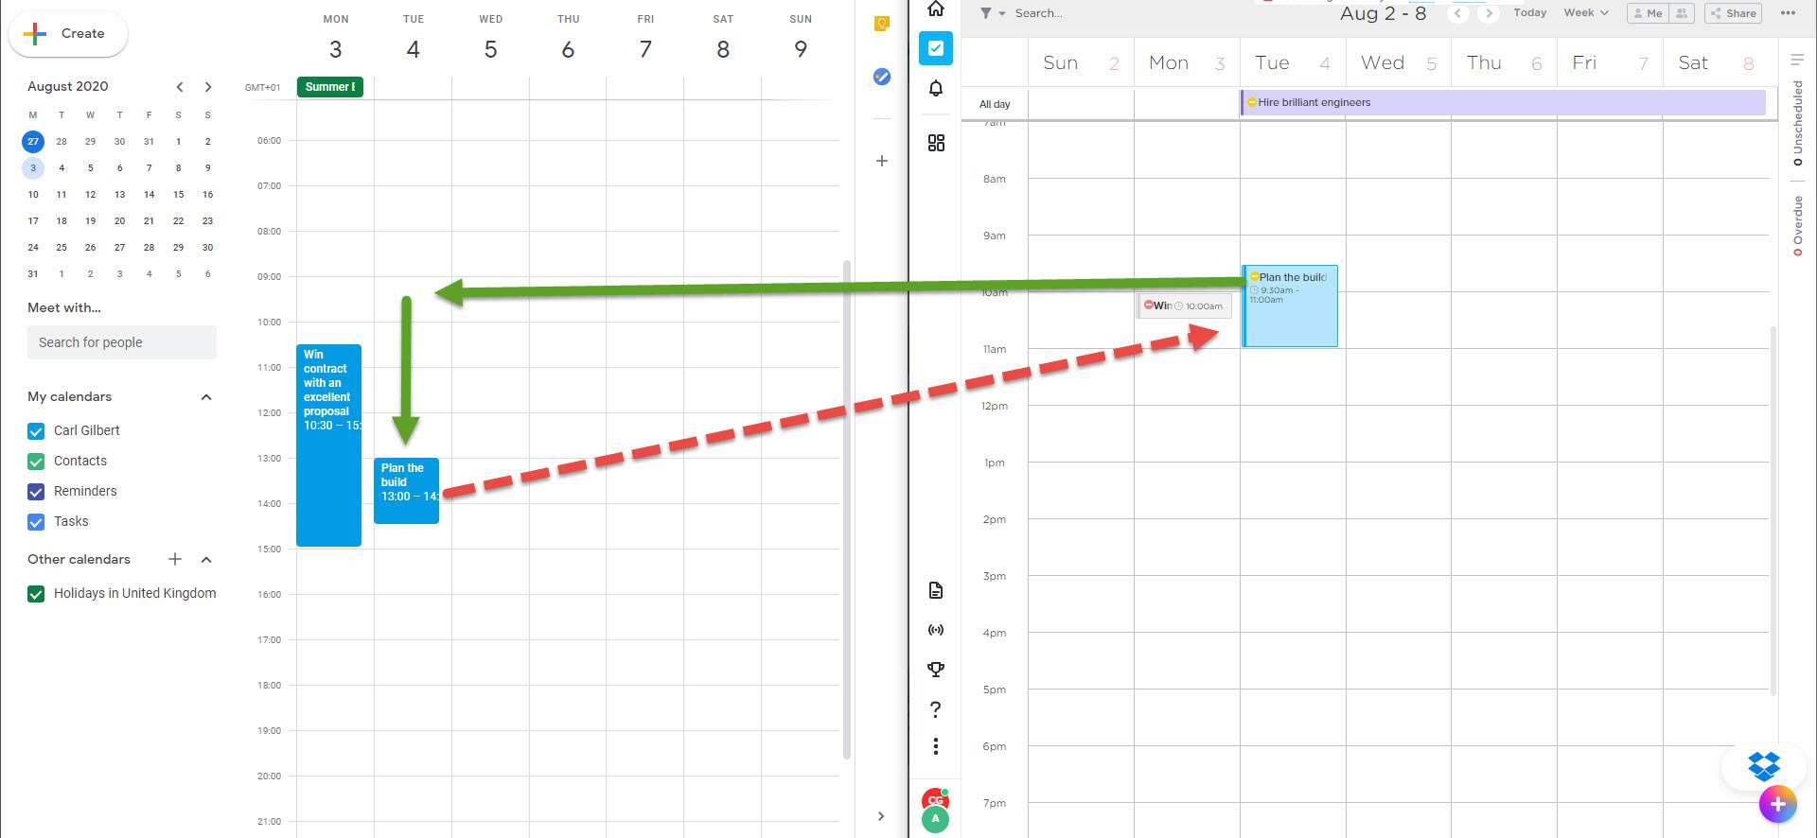The width and height of the screenshot is (1817, 838).
Task: Toggle the Reminders calendar checkbox
Action: pyautogui.click(x=36, y=492)
